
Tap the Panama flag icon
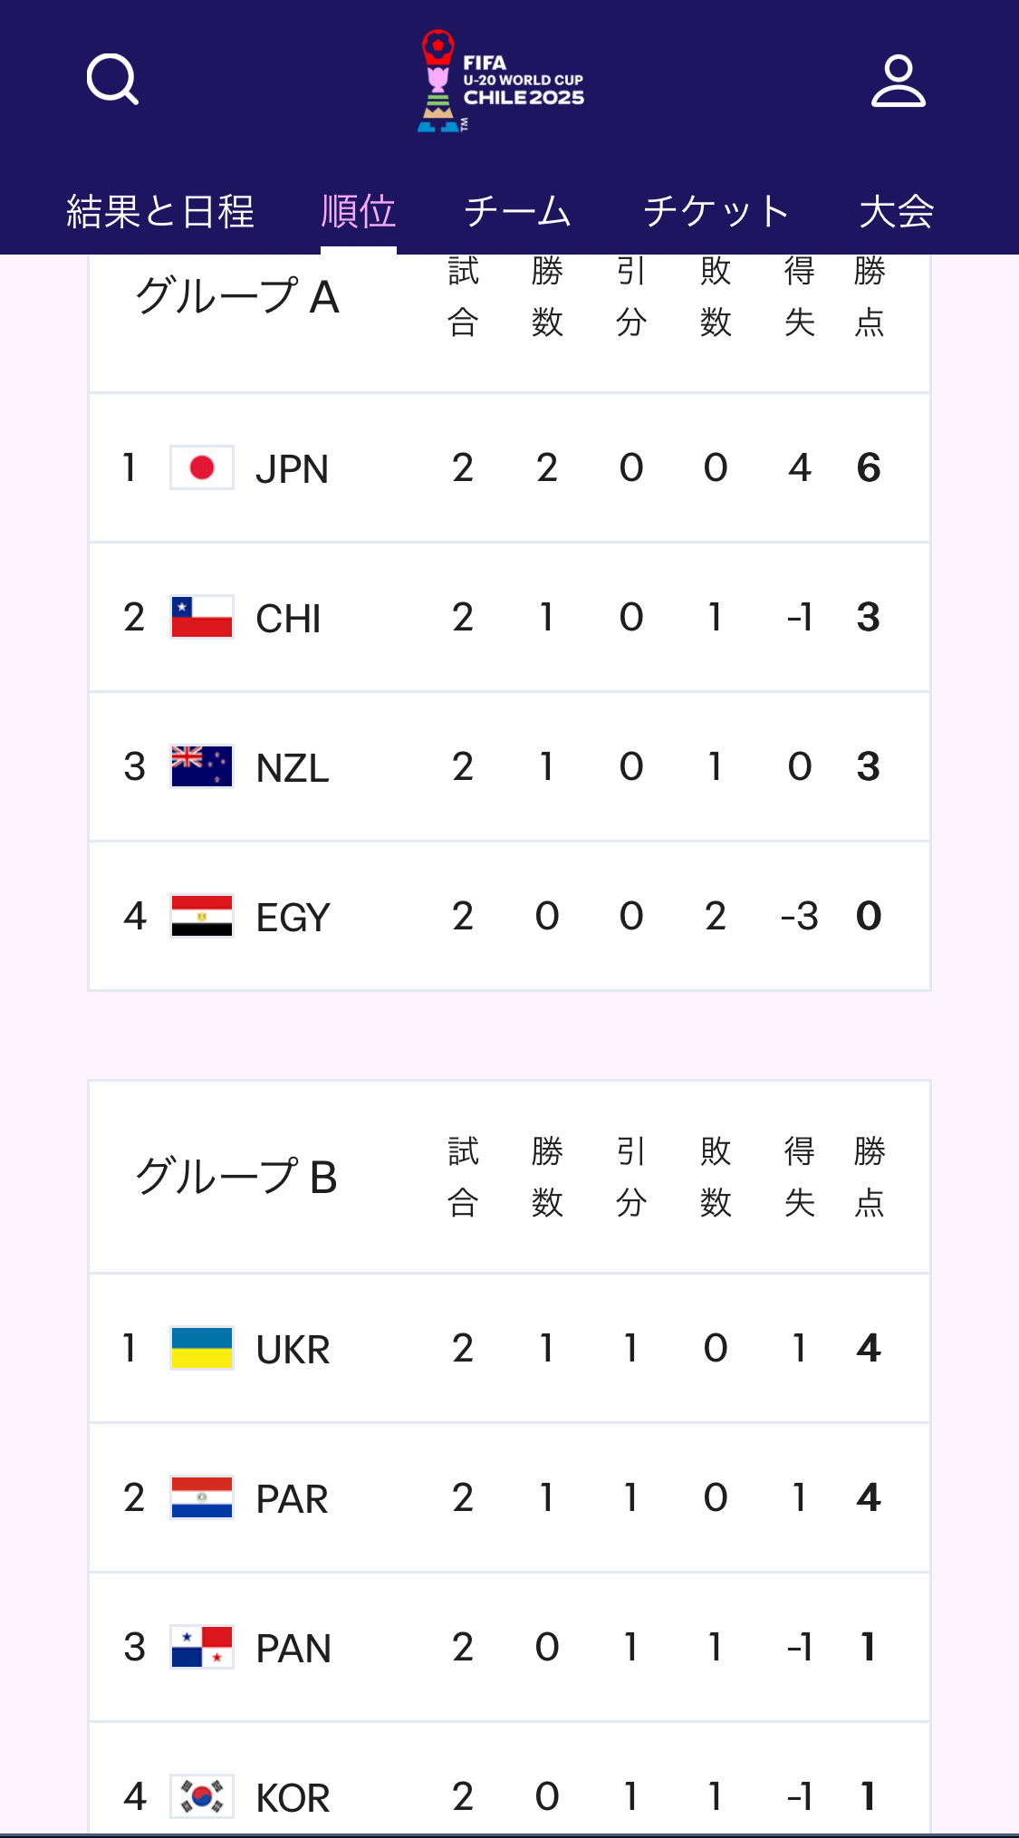(x=202, y=1647)
